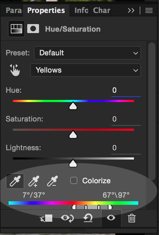Click the Hue value input field
The width and height of the screenshot is (159, 235).
tap(126, 91)
